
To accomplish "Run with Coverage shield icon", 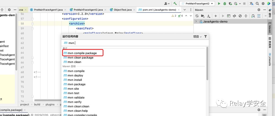I will [x=230, y=4].
